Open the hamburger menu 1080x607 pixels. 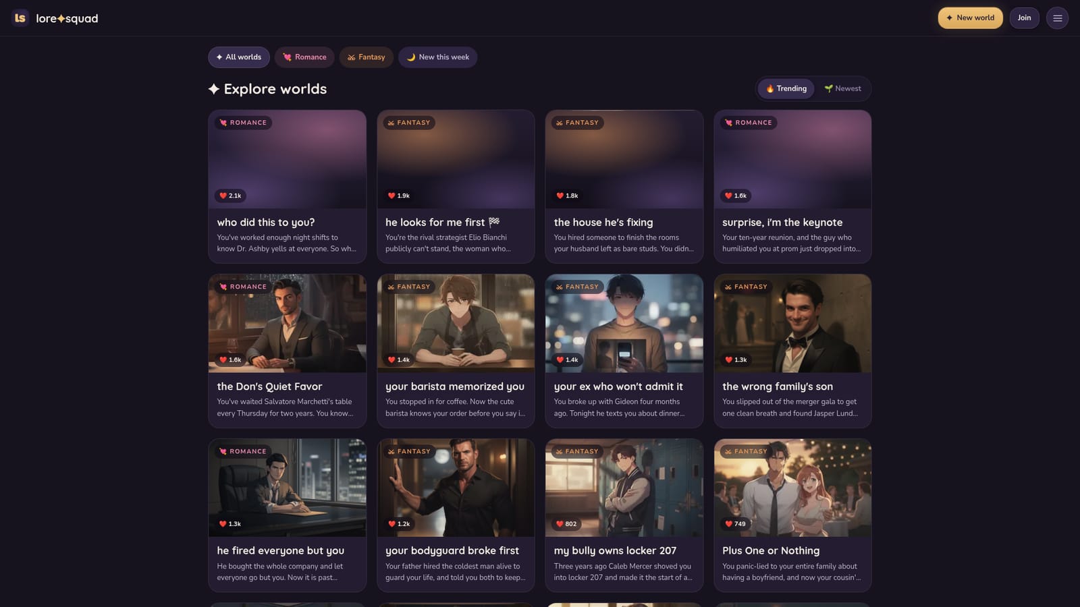coord(1057,18)
